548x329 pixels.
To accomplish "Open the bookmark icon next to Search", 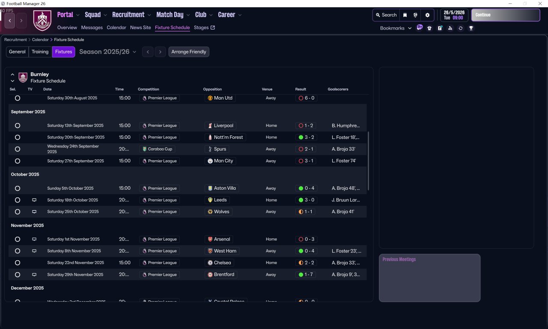I will point(405,15).
